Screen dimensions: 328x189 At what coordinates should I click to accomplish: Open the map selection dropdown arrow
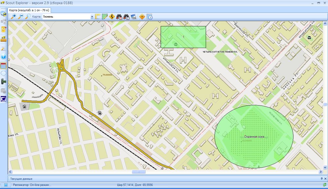pos(92,17)
